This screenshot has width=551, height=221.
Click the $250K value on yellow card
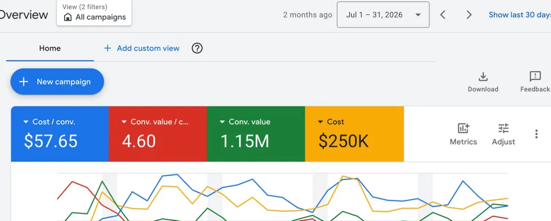click(344, 142)
